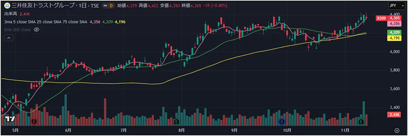This screenshot has width=408, height=136.
Task: Click the TradingView logo on the chart
Action: pos(10,119)
